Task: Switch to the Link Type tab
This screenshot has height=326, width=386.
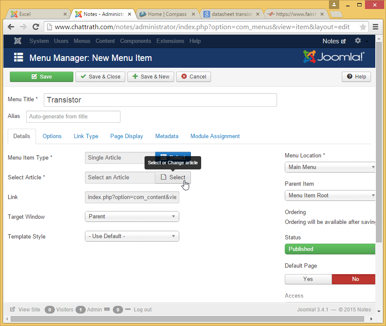Action: (86, 136)
